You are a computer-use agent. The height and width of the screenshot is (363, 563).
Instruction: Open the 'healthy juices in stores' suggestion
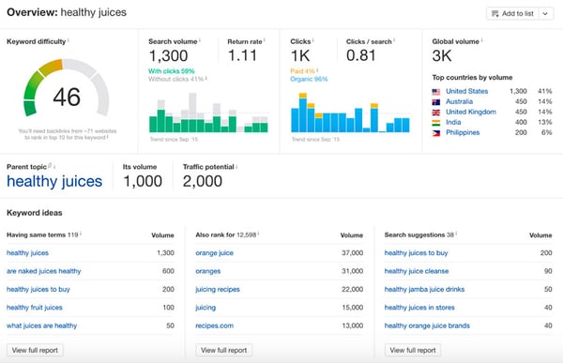419,308
